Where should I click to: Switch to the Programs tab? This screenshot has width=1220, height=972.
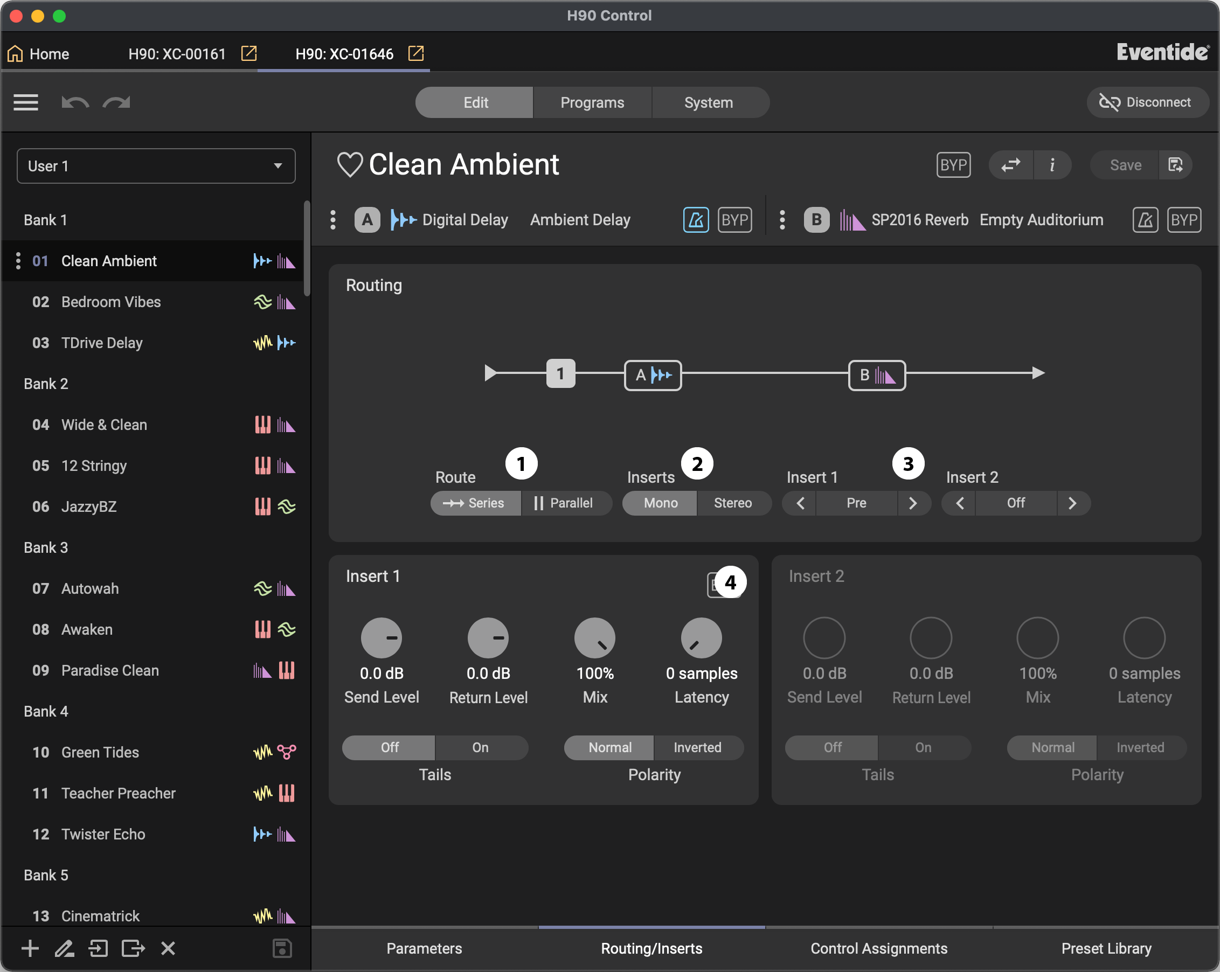point(592,102)
